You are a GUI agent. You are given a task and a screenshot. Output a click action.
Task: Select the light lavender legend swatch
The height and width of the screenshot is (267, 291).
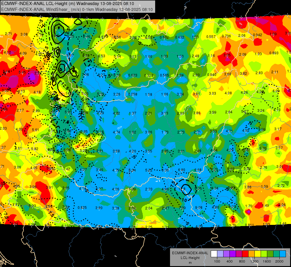(220, 254)
